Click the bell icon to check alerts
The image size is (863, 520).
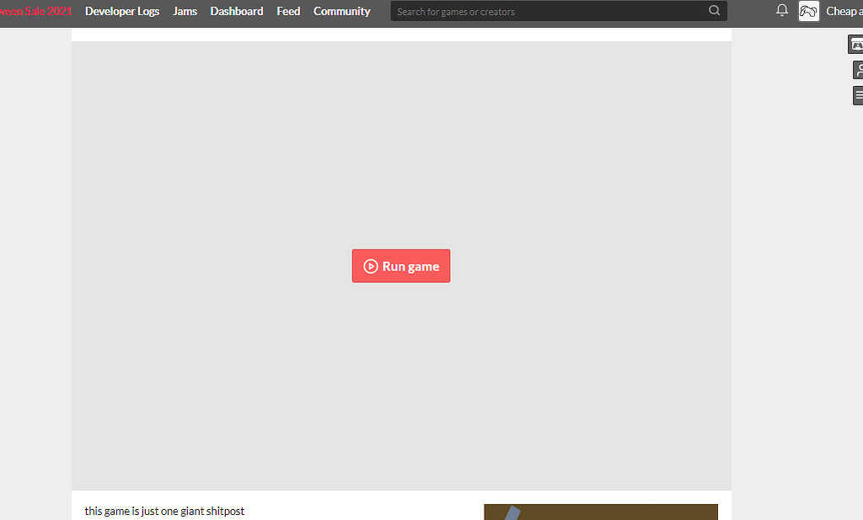pos(781,11)
